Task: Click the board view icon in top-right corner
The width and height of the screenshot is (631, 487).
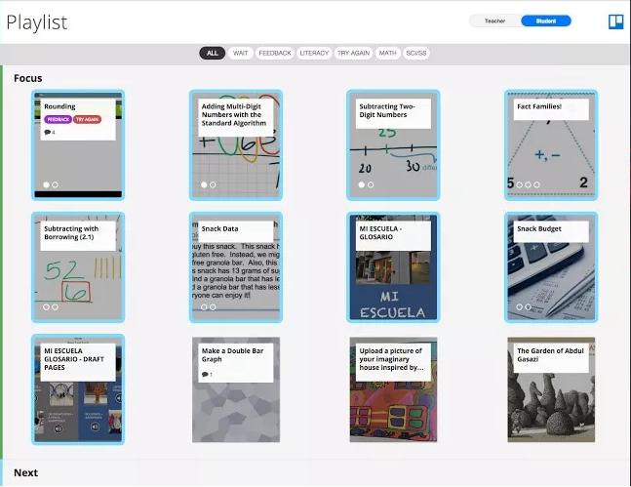Action: [615, 21]
